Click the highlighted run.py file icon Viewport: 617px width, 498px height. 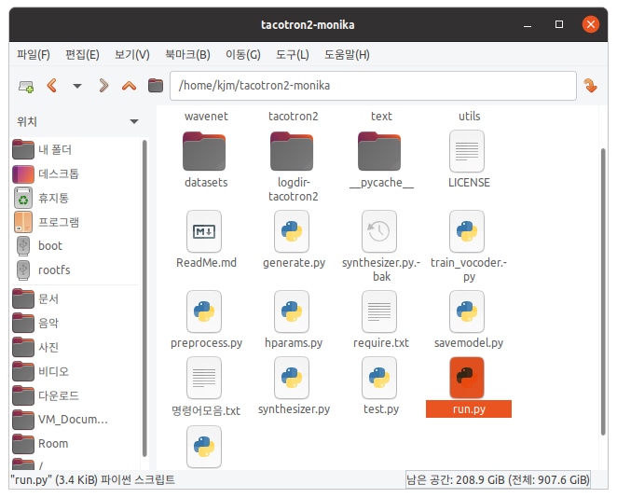467,378
